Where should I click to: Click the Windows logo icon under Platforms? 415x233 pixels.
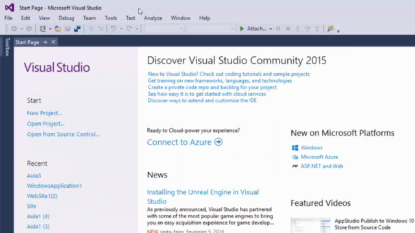pyautogui.click(x=295, y=148)
